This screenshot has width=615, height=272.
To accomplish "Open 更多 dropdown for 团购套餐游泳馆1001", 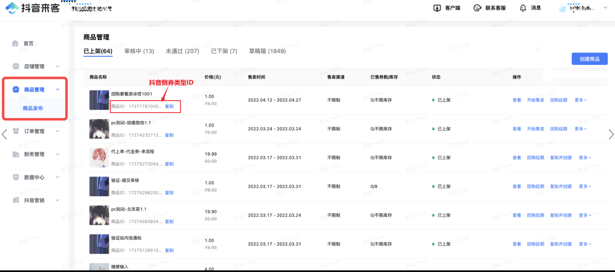I will [581, 100].
